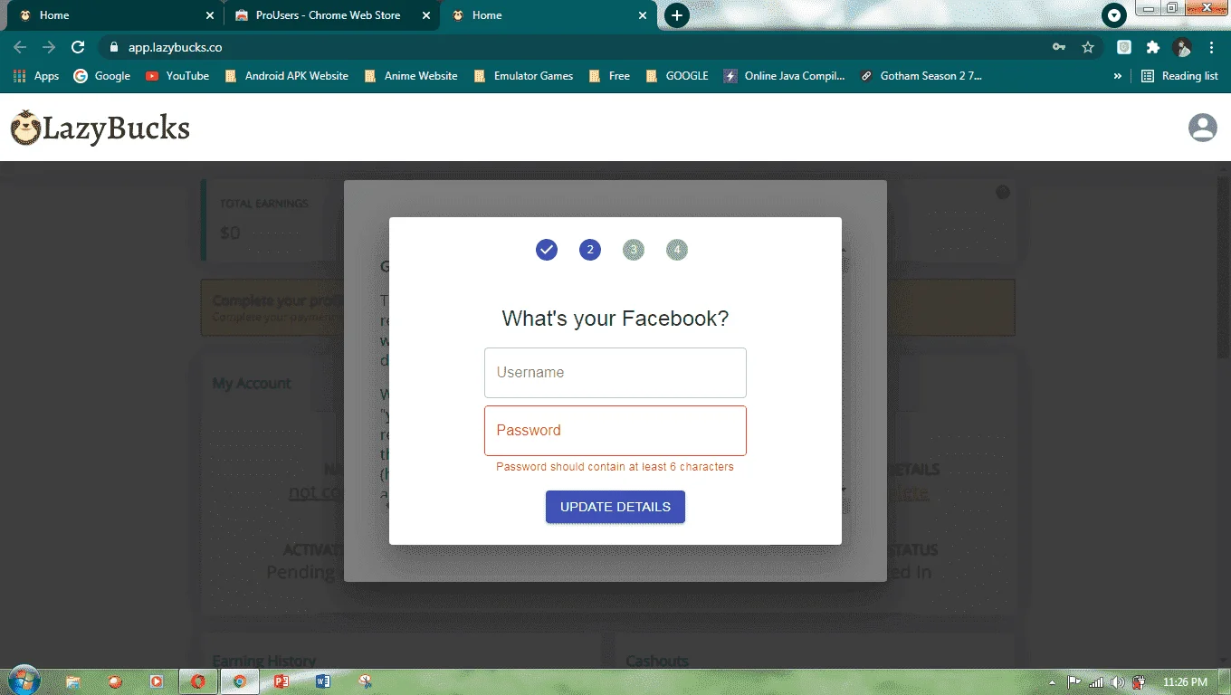Bookmark this page with the star icon
Image resolution: width=1231 pixels, height=695 pixels.
(x=1088, y=47)
